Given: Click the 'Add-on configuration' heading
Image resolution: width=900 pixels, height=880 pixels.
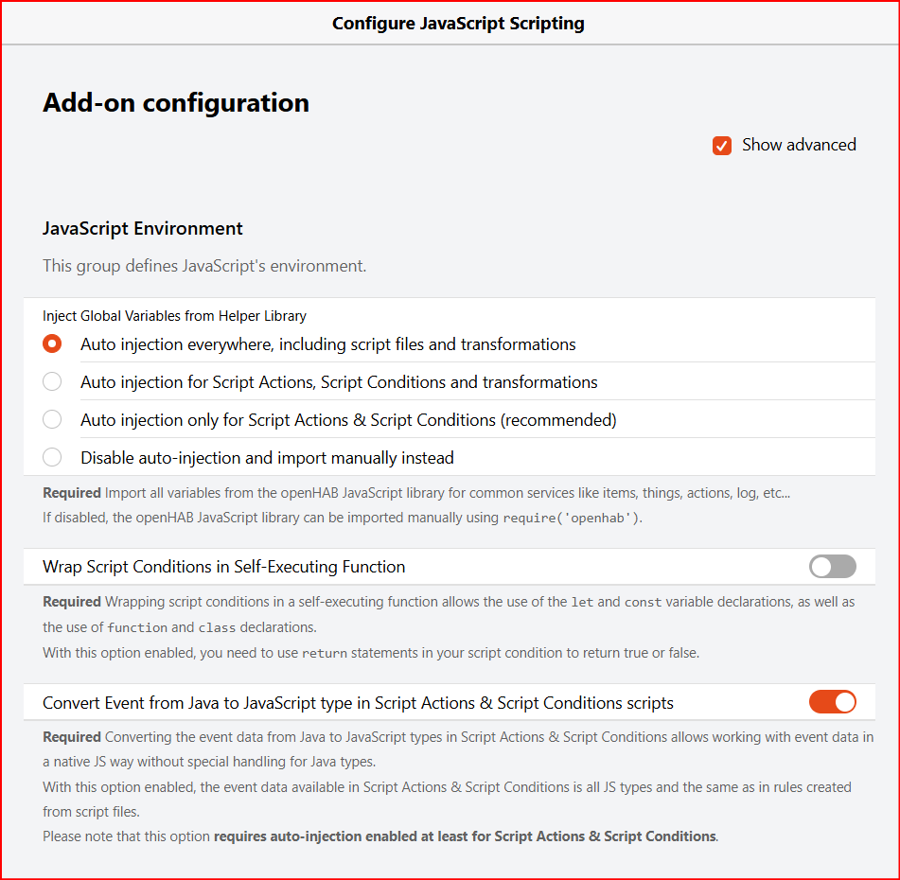Looking at the screenshot, I should click(x=176, y=103).
